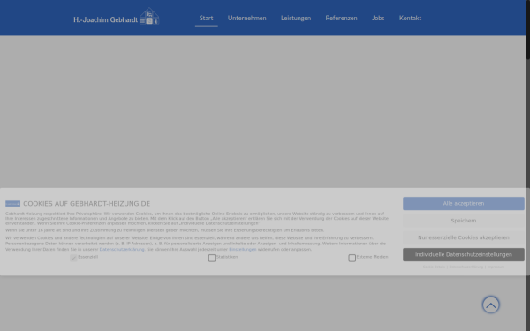The width and height of the screenshot is (530, 331).
Task: Click the scroll-to-top arrow circle
Action: [x=490, y=305]
